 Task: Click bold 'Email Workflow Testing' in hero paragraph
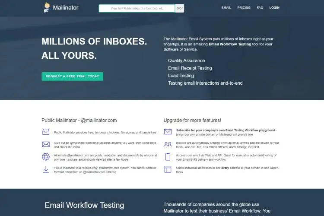coord(230,44)
